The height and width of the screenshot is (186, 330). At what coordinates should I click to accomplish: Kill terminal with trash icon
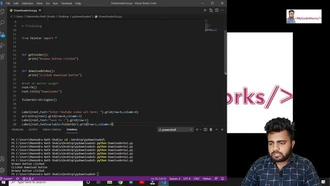[x=211, y=130]
